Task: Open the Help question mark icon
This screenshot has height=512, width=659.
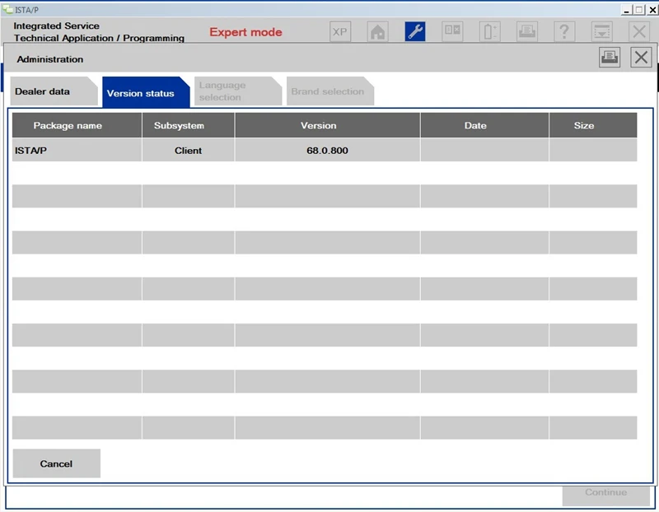Action: (x=564, y=32)
